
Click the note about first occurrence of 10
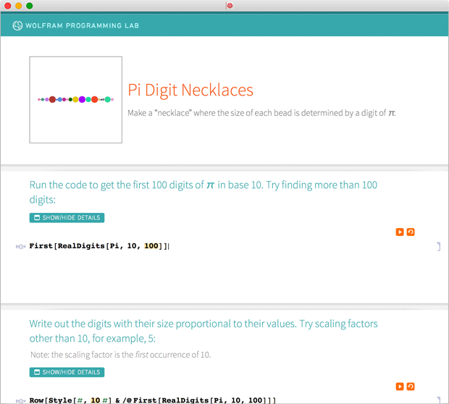[x=120, y=355]
